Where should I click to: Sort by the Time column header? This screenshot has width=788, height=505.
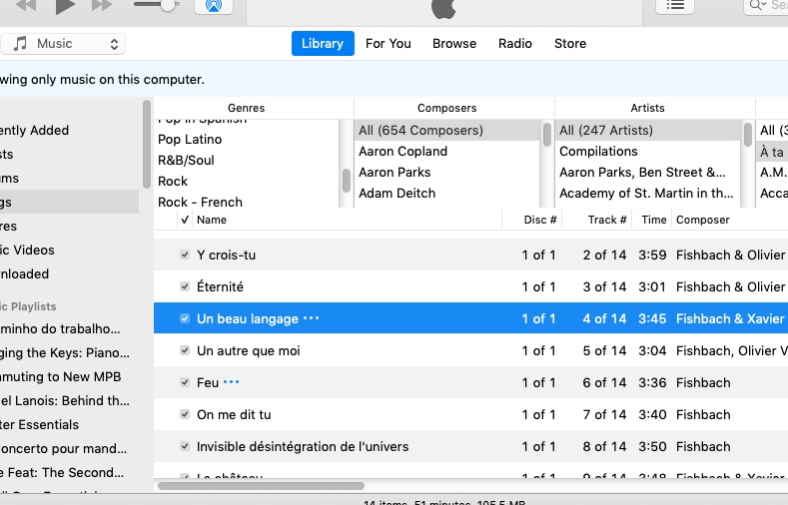coord(653,220)
